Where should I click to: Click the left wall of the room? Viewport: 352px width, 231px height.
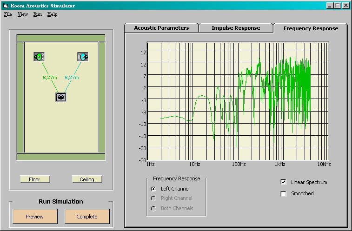(20, 98)
